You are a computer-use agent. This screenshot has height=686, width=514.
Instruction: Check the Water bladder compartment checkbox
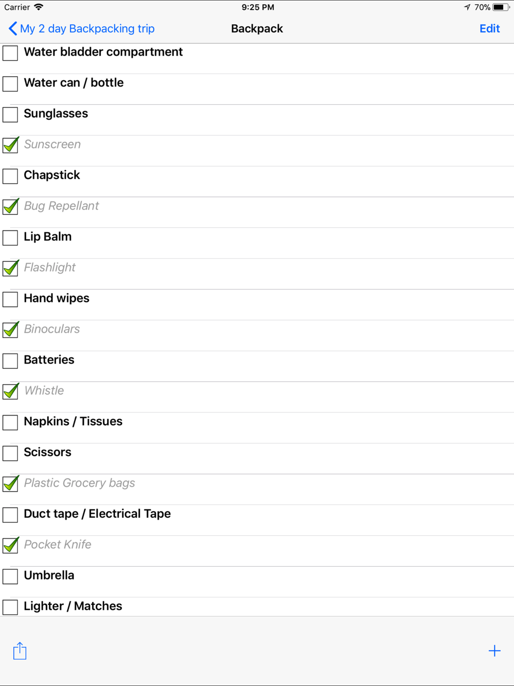[x=10, y=53]
